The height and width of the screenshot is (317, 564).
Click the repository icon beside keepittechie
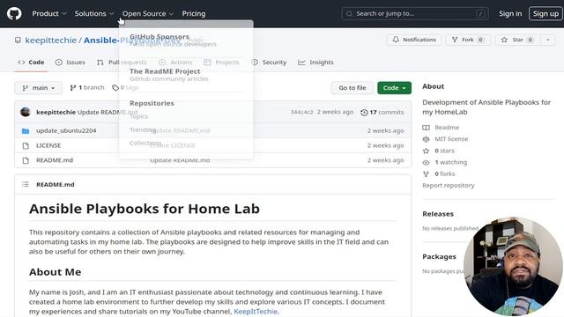coord(18,40)
